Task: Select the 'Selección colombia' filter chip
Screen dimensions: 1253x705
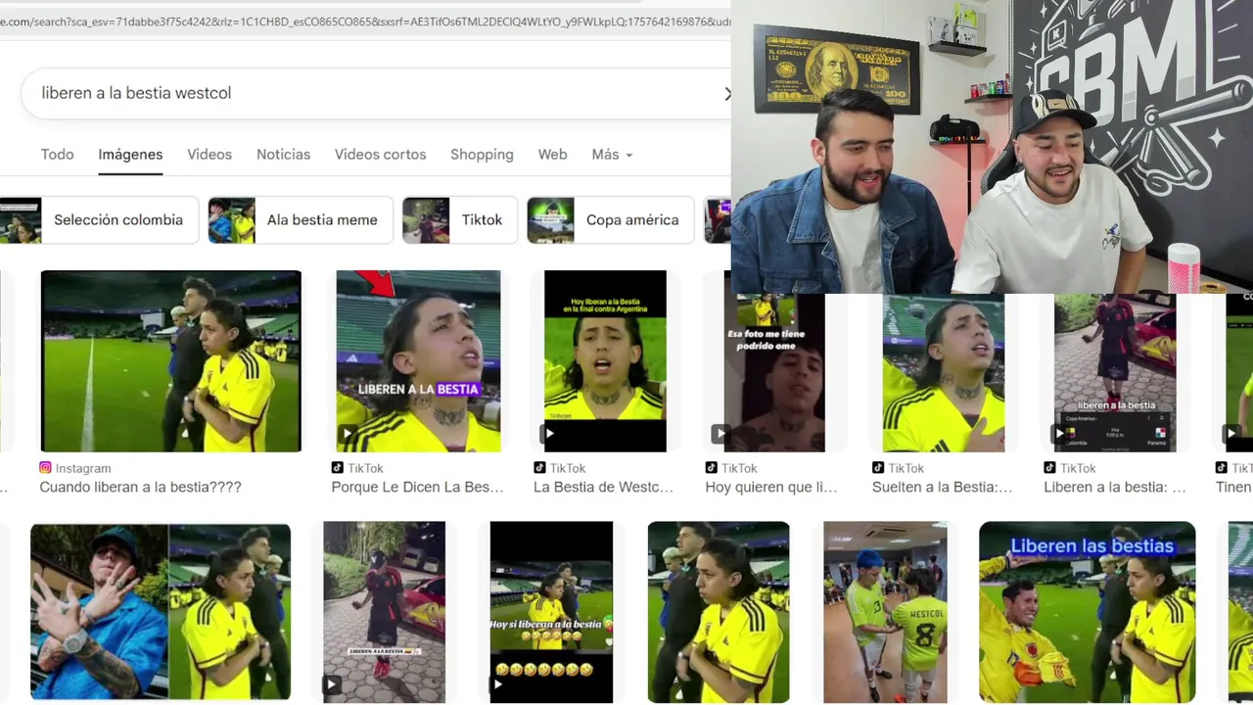Action: [x=99, y=220]
